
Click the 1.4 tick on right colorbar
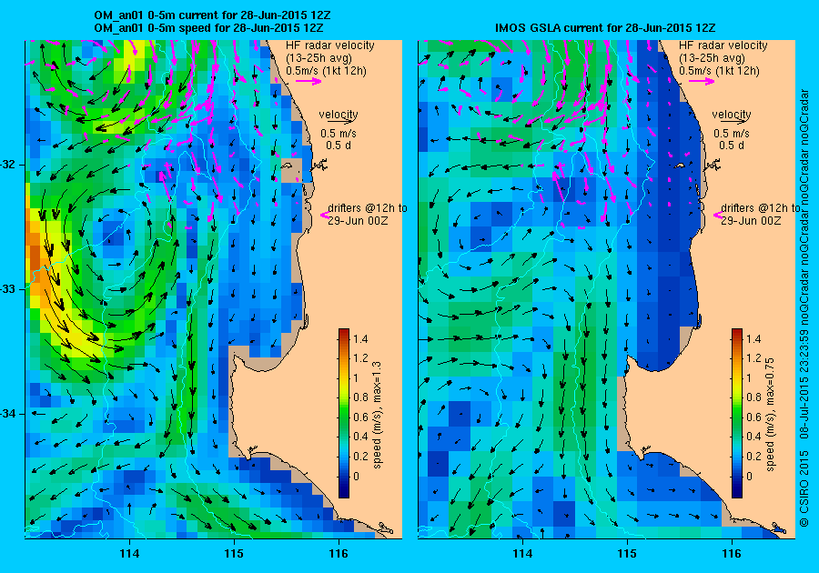(753, 339)
